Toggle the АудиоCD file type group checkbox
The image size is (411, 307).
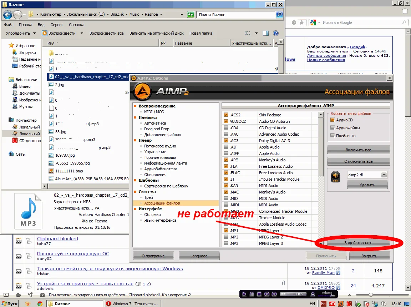click(333, 120)
